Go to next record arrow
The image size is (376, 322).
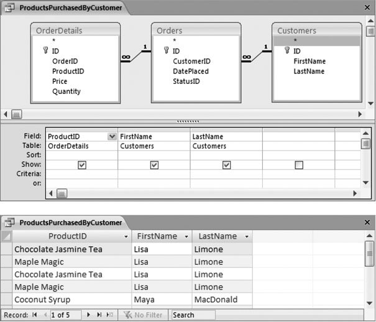coord(88,315)
